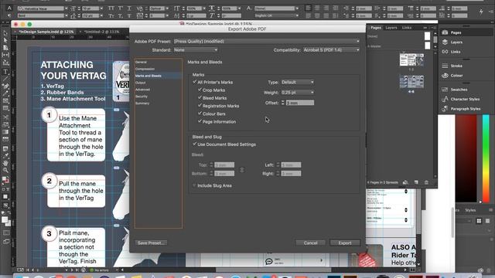Open the Swatches panel icon
Image resolution: width=495 pixels, height=278 pixels.
[x=445, y=90]
